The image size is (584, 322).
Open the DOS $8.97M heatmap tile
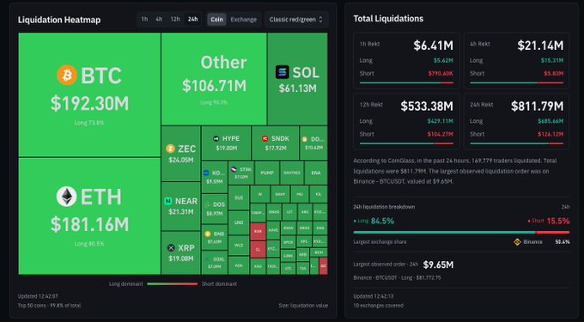point(215,209)
